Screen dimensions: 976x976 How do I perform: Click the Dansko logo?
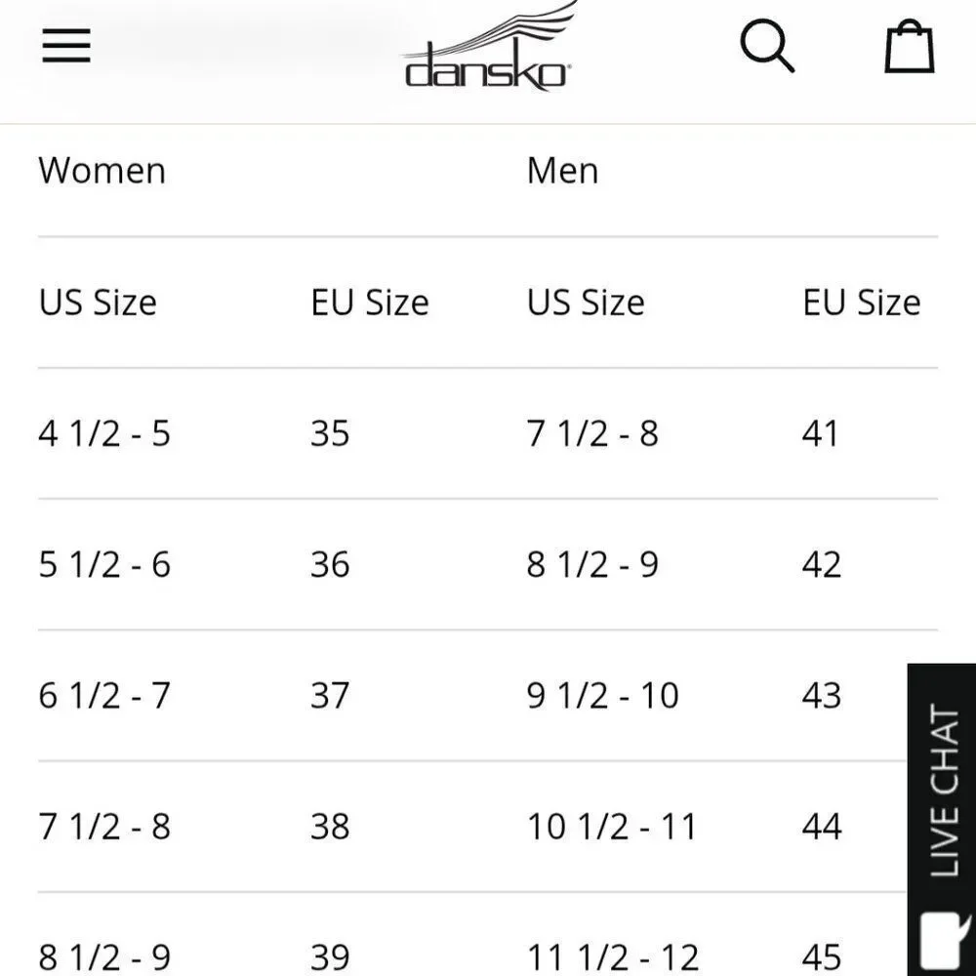(x=489, y=50)
